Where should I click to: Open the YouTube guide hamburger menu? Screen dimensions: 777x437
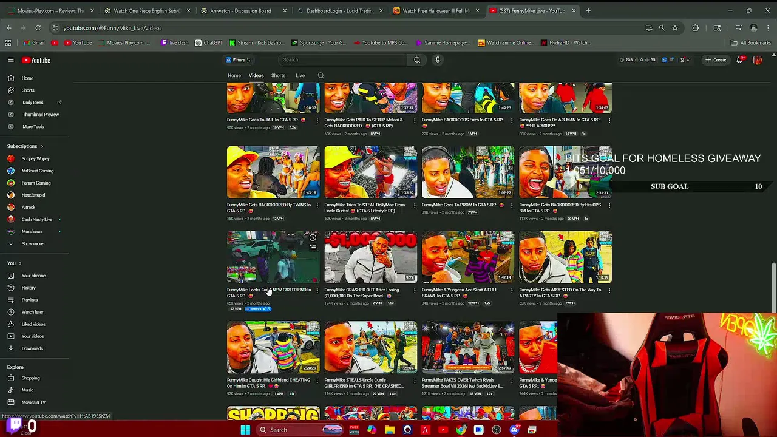coord(10,60)
